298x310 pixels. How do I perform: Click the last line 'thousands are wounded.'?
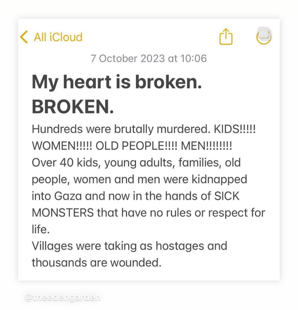point(97,263)
